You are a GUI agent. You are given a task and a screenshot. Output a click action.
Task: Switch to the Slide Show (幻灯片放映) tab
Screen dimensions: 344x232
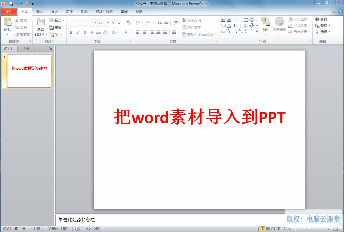coord(104,12)
